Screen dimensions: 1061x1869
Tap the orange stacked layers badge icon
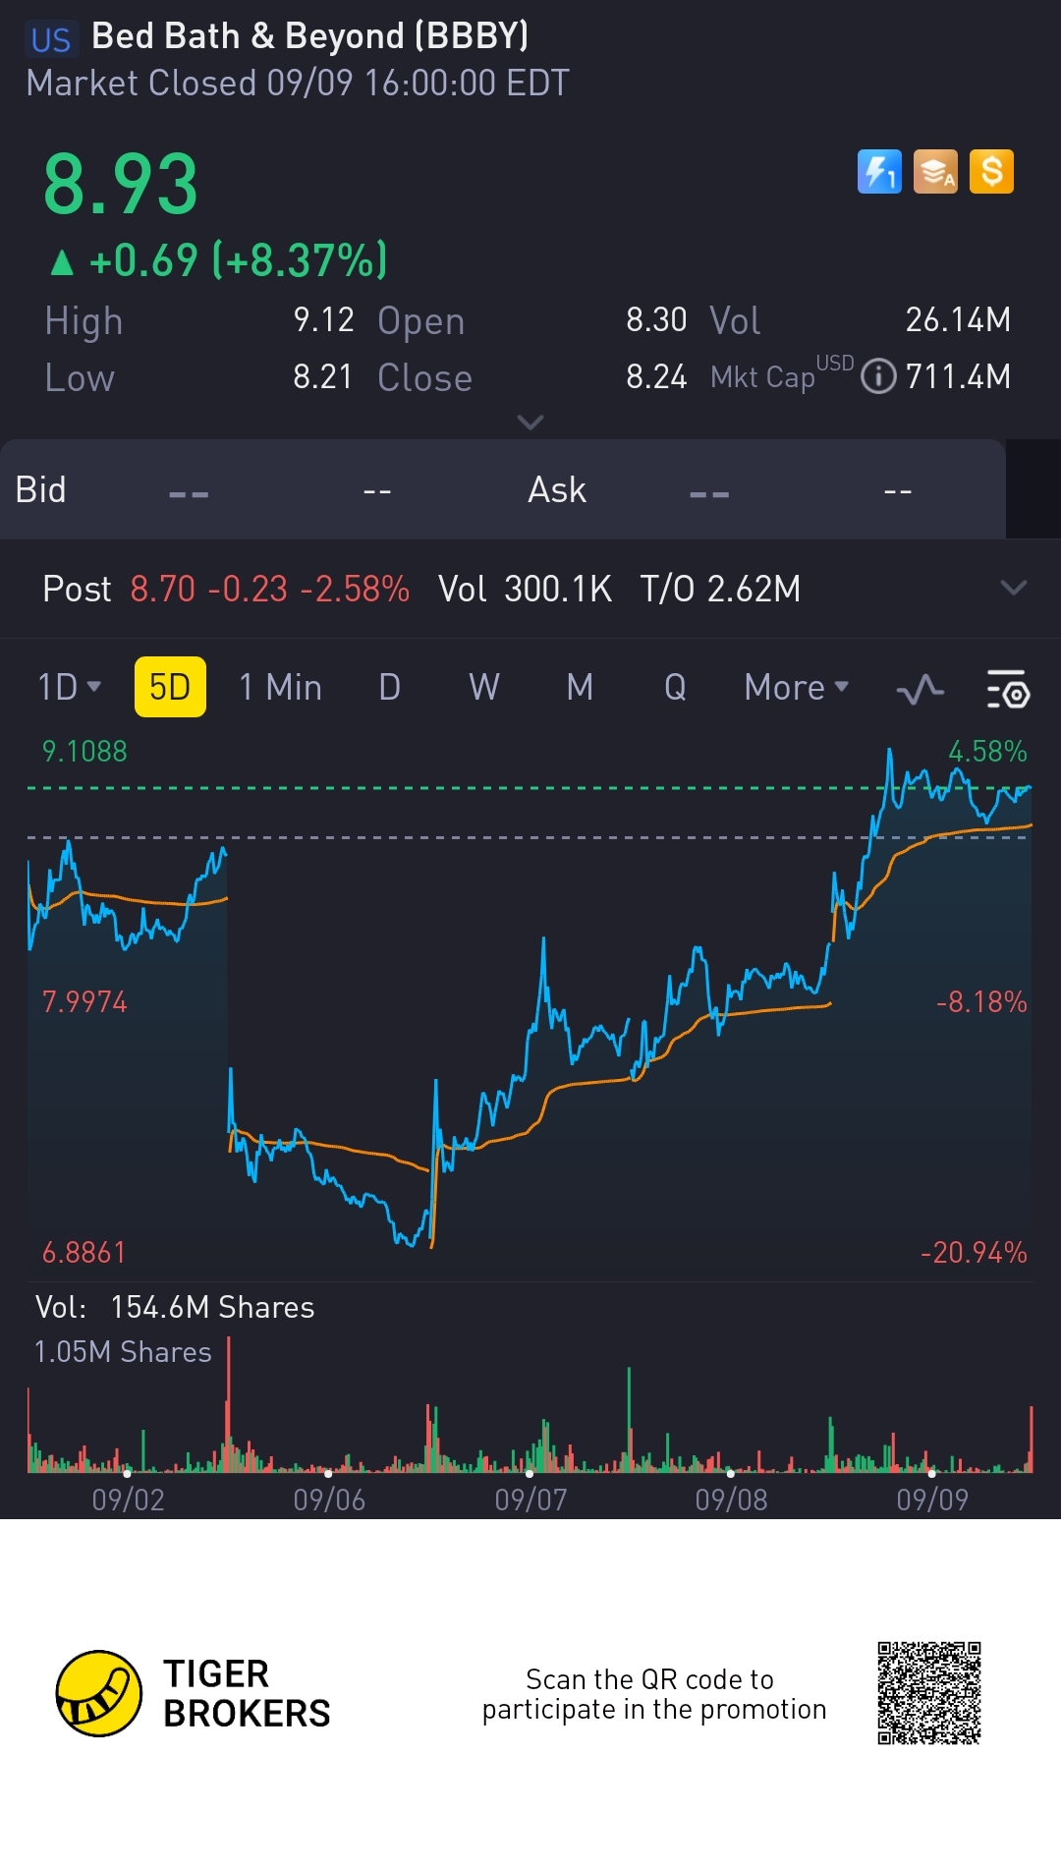[935, 172]
